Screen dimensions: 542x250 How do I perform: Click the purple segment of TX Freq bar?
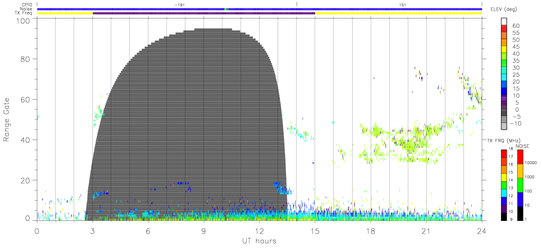(204, 13)
